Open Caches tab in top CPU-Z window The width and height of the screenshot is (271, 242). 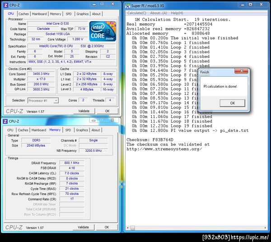point(23,14)
